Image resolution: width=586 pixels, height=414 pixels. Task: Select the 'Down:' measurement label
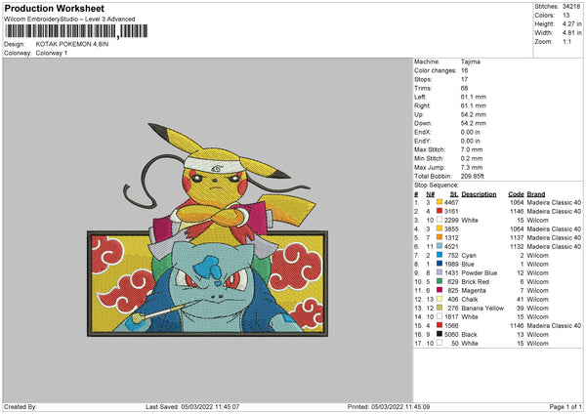pos(423,123)
